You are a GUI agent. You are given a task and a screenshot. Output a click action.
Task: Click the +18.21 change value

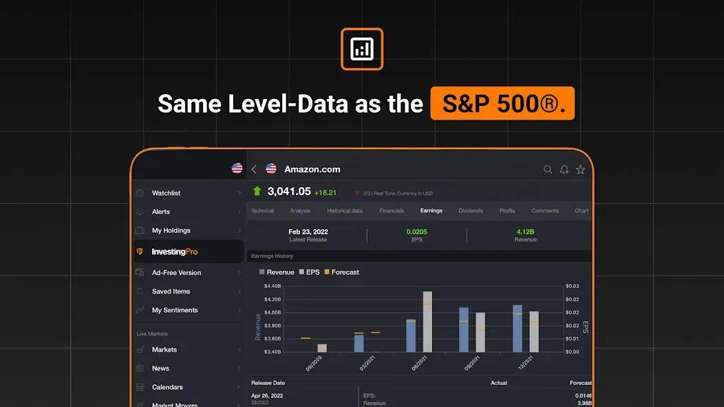[x=325, y=192]
